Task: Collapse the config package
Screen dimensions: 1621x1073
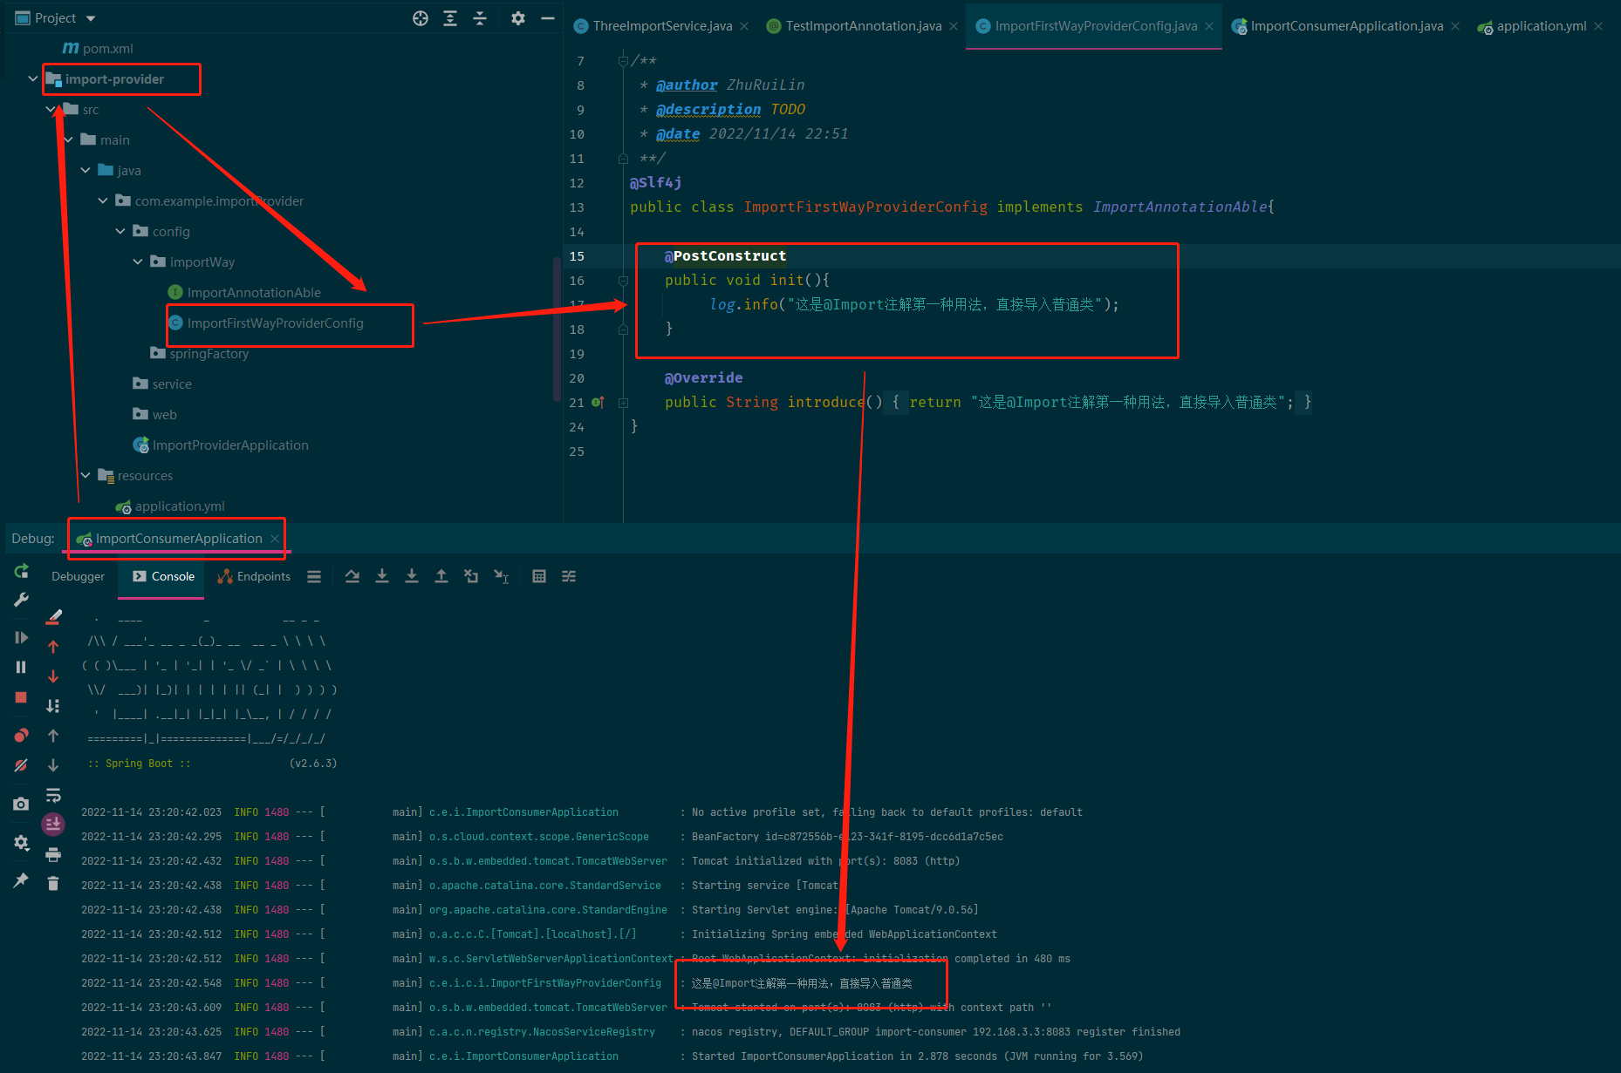Action: tap(120, 232)
